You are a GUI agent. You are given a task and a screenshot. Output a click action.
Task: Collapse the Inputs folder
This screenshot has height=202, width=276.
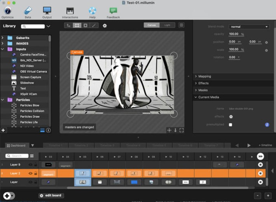point(2,49)
